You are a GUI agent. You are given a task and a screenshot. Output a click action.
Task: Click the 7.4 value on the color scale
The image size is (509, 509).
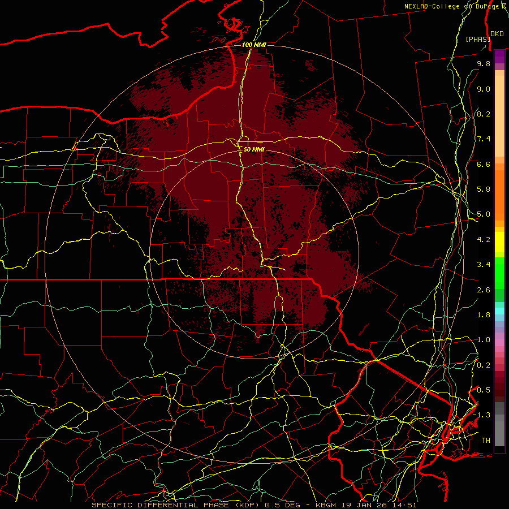click(484, 139)
